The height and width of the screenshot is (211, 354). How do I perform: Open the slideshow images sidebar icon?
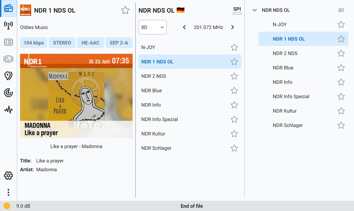tap(8, 59)
